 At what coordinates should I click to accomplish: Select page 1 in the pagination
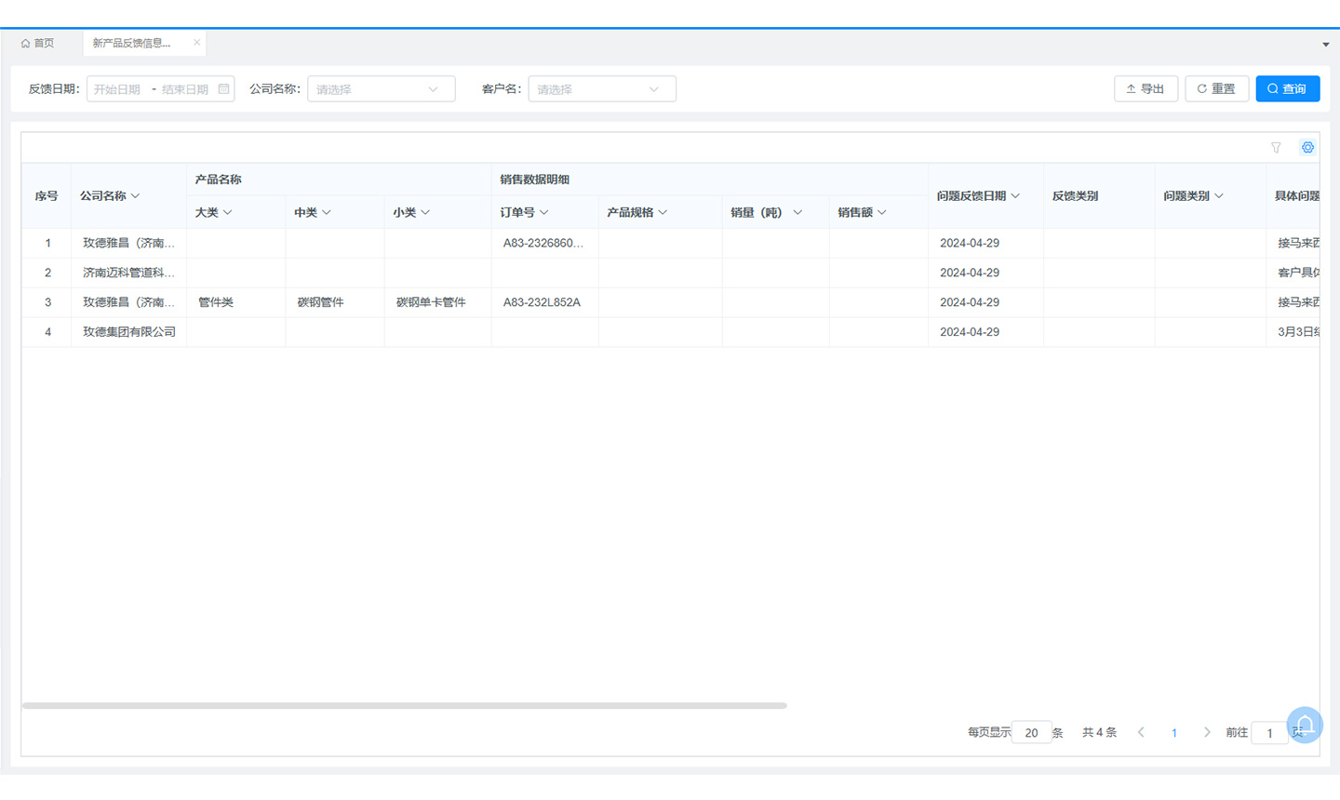coord(1174,732)
